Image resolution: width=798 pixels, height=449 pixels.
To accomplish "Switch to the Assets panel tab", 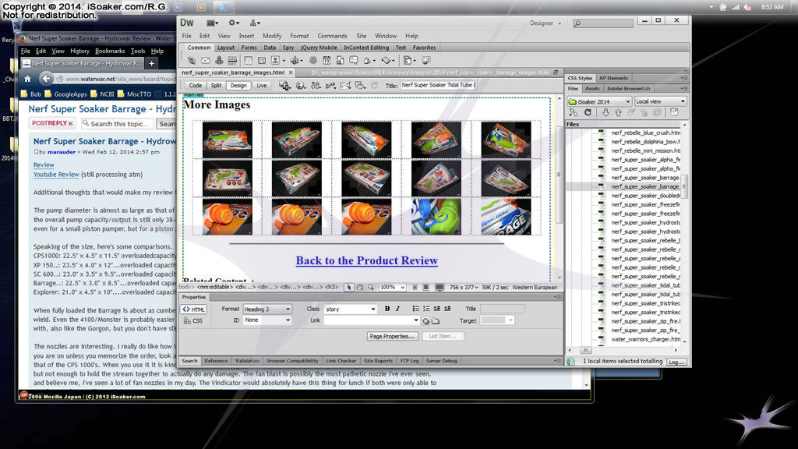I will 592,89.
